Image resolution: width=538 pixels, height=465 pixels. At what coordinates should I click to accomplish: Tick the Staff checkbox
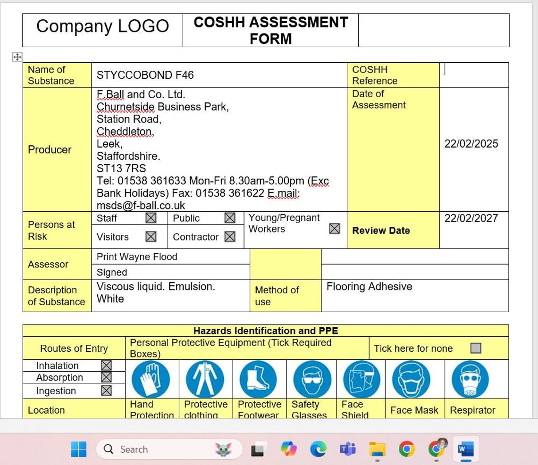click(x=151, y=218)
